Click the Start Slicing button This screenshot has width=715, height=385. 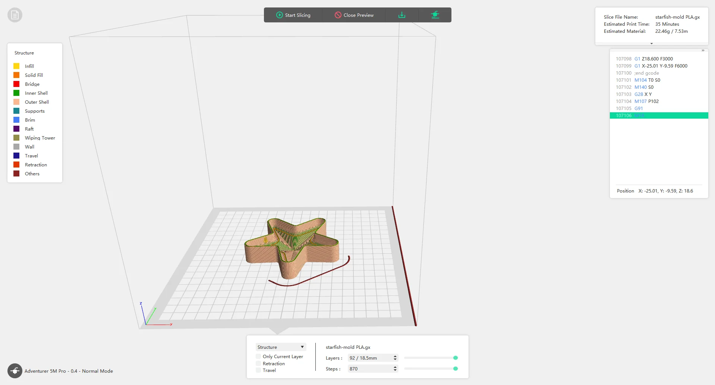point(293,15)
